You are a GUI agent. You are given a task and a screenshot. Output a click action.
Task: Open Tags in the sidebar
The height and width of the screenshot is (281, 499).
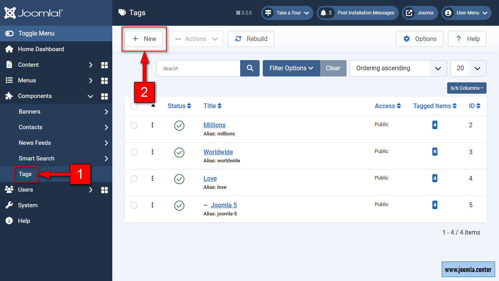25,174
